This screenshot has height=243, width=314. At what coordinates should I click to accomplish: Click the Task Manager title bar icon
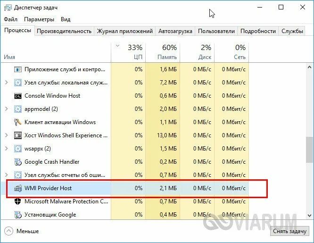(x=8, y=8)
